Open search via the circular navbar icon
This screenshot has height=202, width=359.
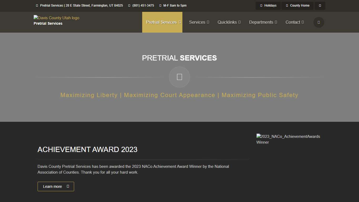[318, 22]
